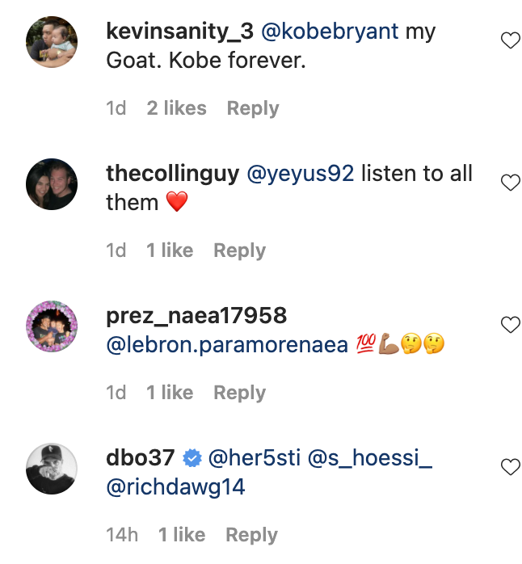Image resolution: width=522 pixels, height=564 pixels.
Task: Visit @lebron.paramorenaea mention
Action: click(x=227, y=345)
